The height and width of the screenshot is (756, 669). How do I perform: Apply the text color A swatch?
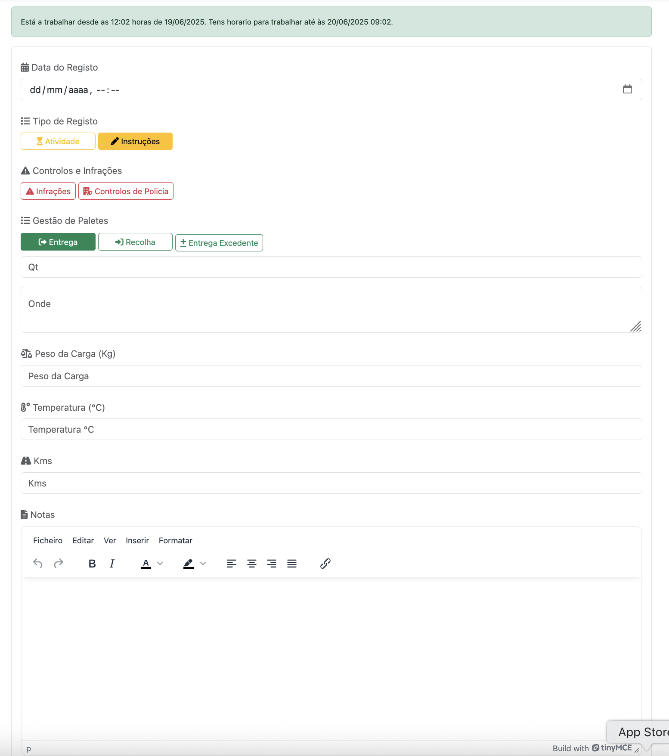click(146, 563)
